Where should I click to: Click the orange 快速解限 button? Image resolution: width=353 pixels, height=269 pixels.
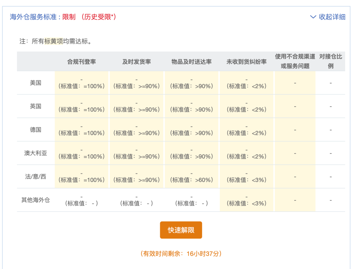pos(181,230)
